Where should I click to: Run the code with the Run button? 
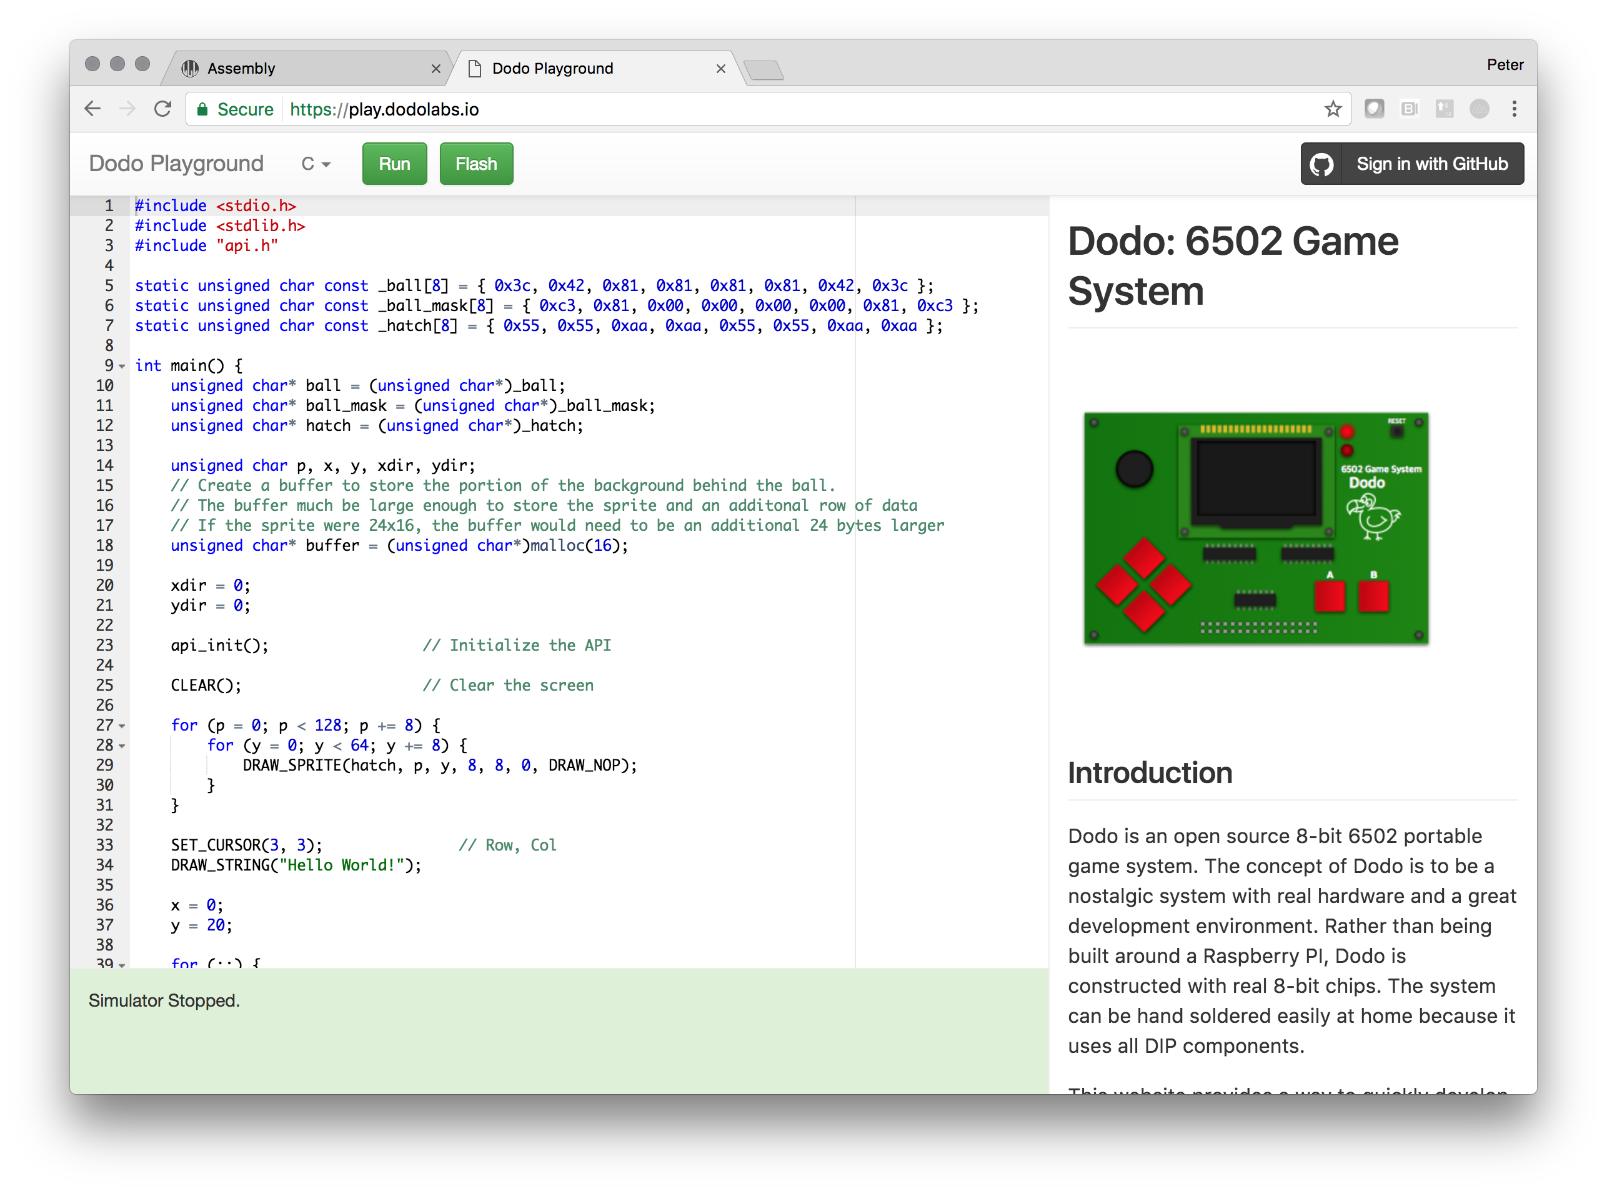pos(394,164)
